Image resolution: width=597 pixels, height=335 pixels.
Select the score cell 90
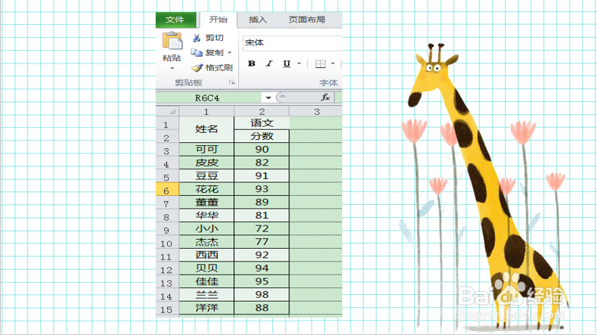tap(262, 150)
